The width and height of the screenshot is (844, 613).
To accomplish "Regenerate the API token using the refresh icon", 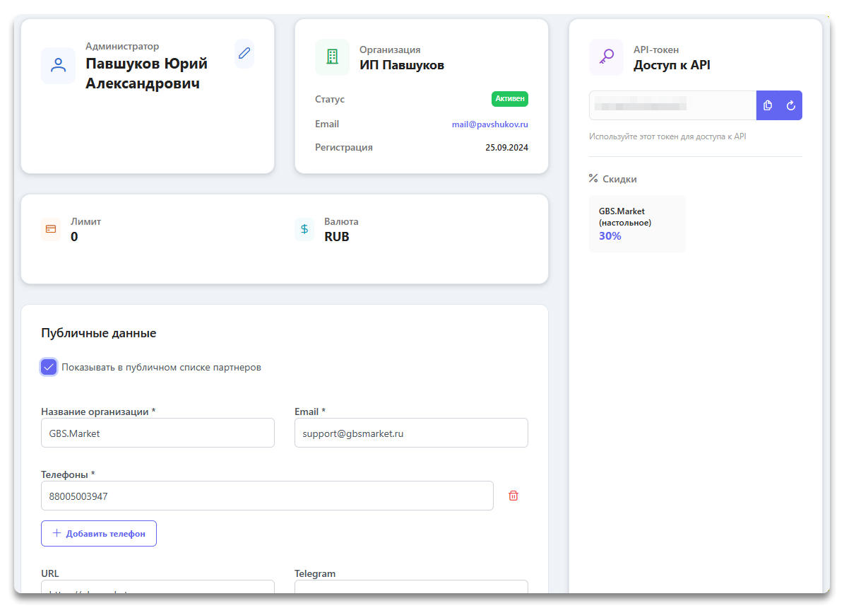I will click(791, 106).
